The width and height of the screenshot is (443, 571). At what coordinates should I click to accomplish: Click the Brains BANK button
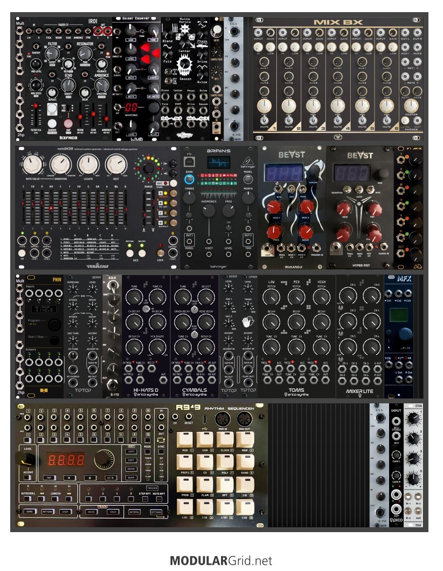(189, 179)
